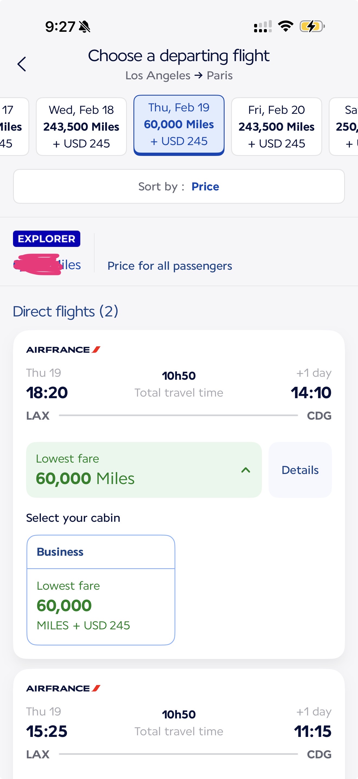Viewport: 358px width, 779px height.
Task: Select the Fri, Feb 20 date tab
Action: 276,126
